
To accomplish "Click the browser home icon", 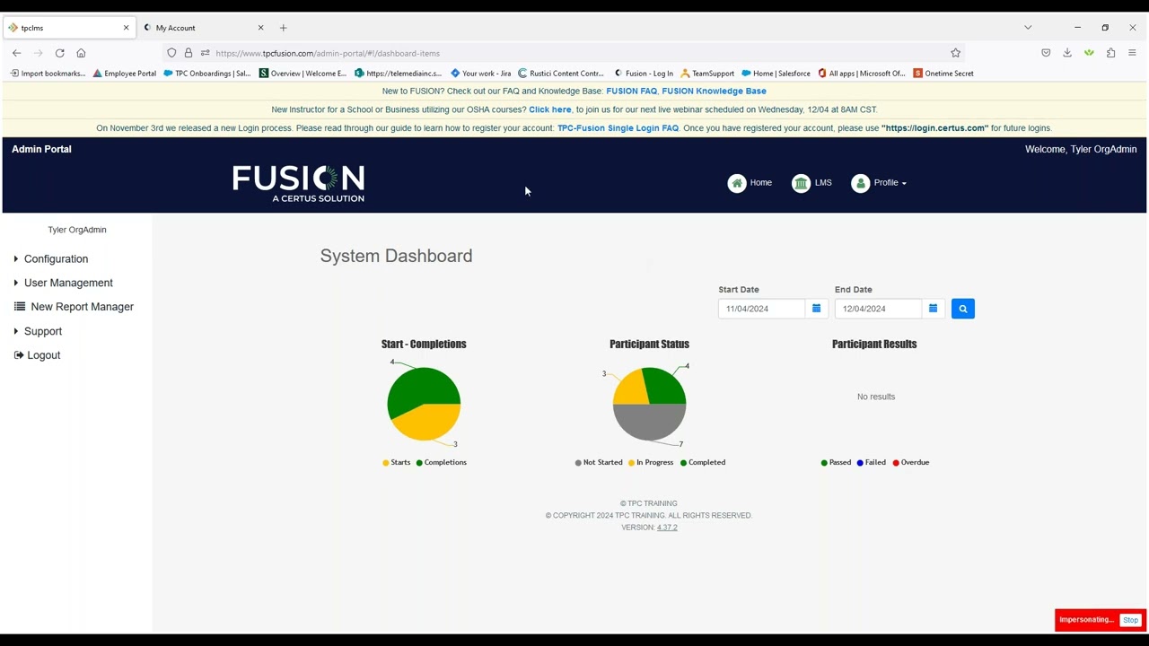I will [x=81, y=53].
